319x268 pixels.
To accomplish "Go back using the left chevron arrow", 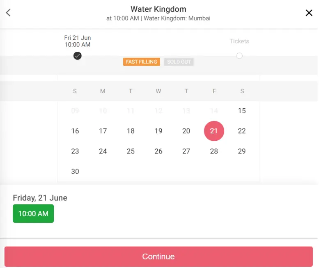I will [x=8, y=13].
